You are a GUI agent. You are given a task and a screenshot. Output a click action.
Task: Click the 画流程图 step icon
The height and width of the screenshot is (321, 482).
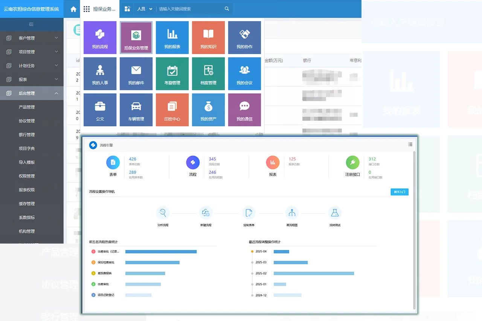(x=292, y=213)
